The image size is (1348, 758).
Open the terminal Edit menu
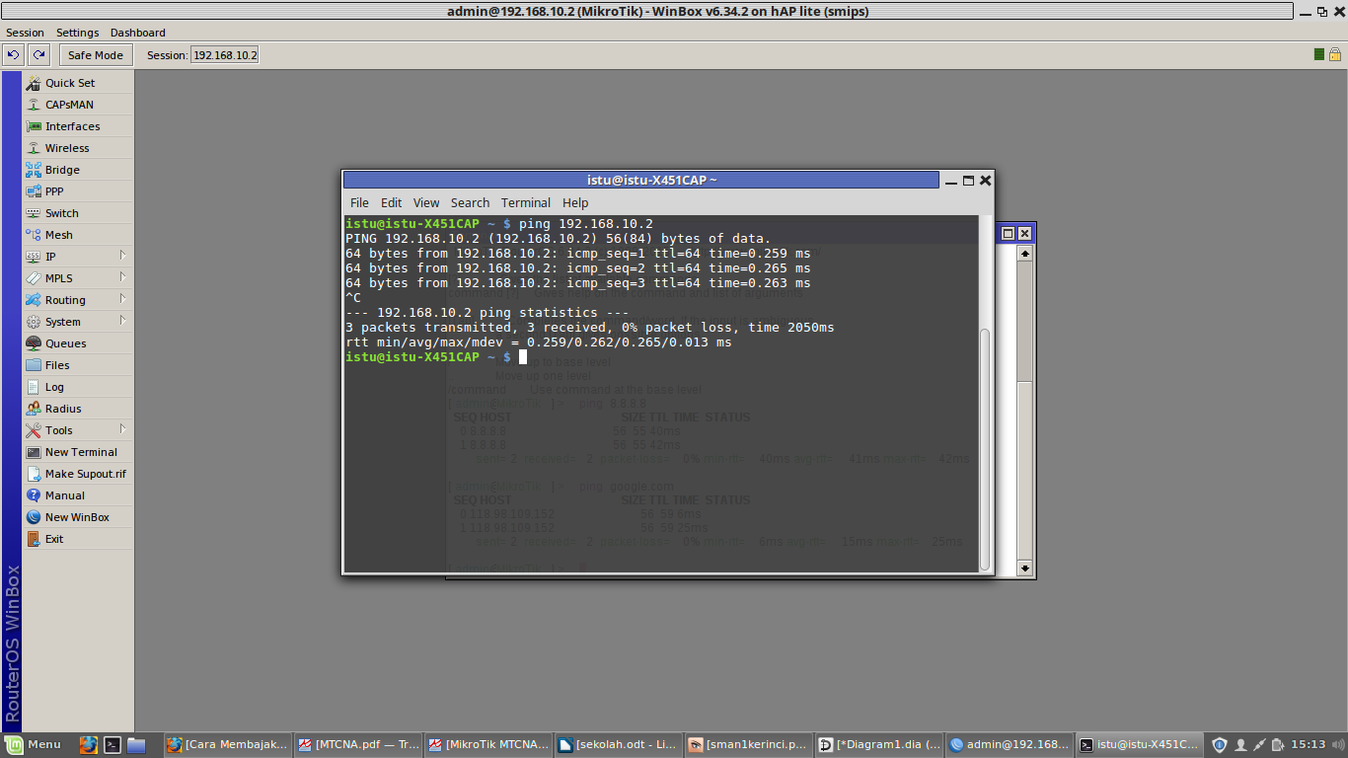click(x=392, y=202)
